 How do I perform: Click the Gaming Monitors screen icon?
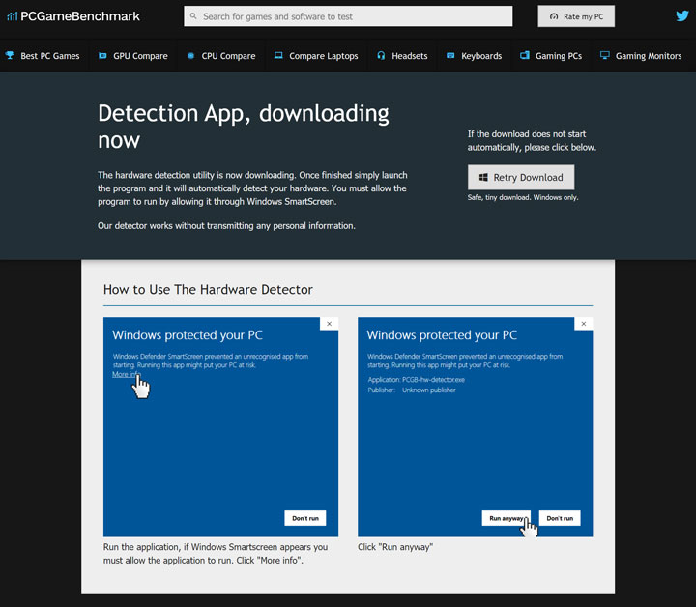(x=604, y=56)
